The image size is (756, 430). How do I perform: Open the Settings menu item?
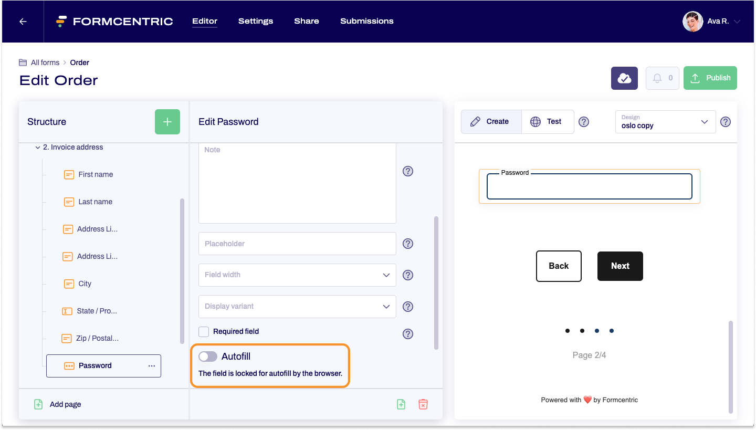click(x=256, y=21)
